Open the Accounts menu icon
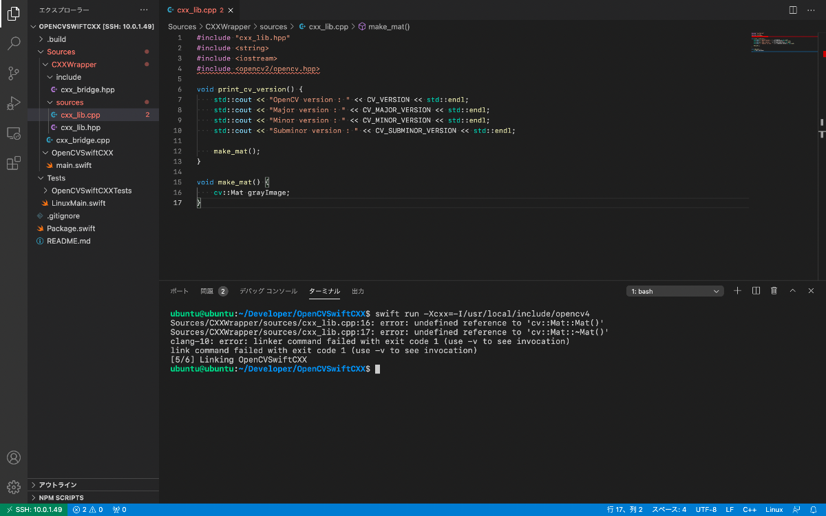This screenshot has width=826, height=516. 13,458
